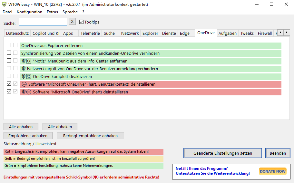Check 'Netzwerkzugriff von OneDrive' checkbox

tap(9, 68)
